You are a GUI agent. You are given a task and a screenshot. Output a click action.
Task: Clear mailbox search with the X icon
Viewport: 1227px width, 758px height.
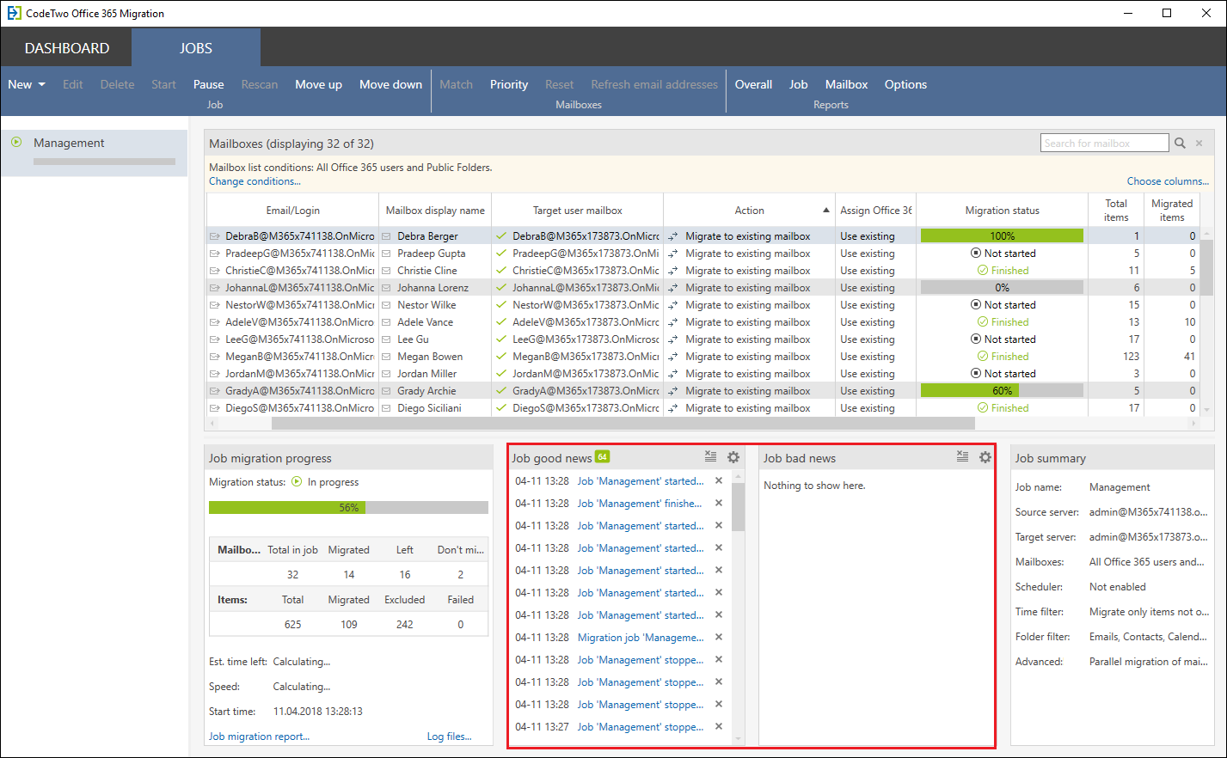1199,144
